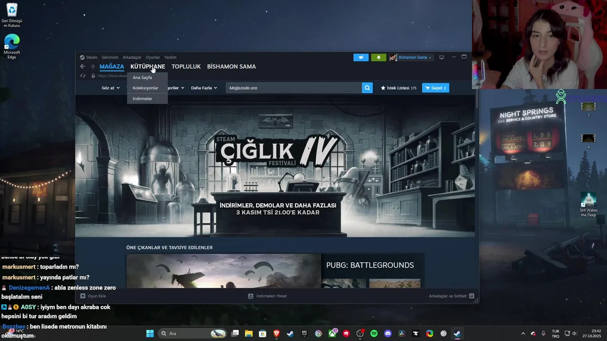Image resolution: width=607 pixels, height=341 pixels.
Task: Open Still Wakes the Deep desktop shortcut
Action: (x=589, y=205)
